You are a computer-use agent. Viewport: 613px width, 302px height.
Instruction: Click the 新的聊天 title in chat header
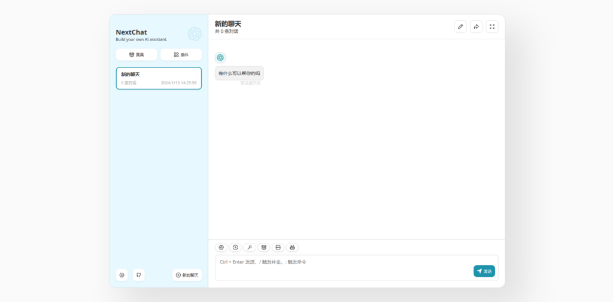click(x=228, y=24)
